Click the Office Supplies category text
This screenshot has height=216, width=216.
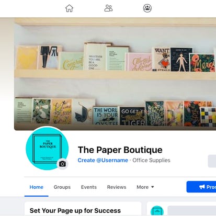pos(151,160)
